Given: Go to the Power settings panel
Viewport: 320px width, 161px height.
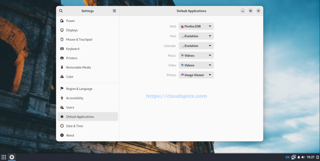Looking at the screenshot, I should click(87, 21).
